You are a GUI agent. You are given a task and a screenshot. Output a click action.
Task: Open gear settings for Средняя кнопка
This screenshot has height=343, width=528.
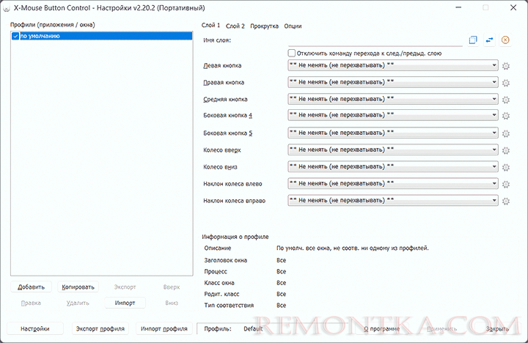click(506, 100)
